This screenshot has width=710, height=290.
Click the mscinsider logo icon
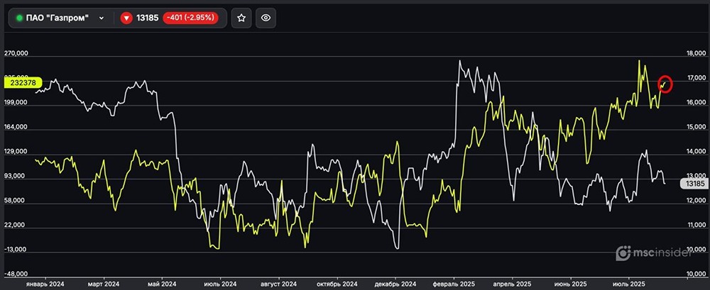[x=623, y=252]
